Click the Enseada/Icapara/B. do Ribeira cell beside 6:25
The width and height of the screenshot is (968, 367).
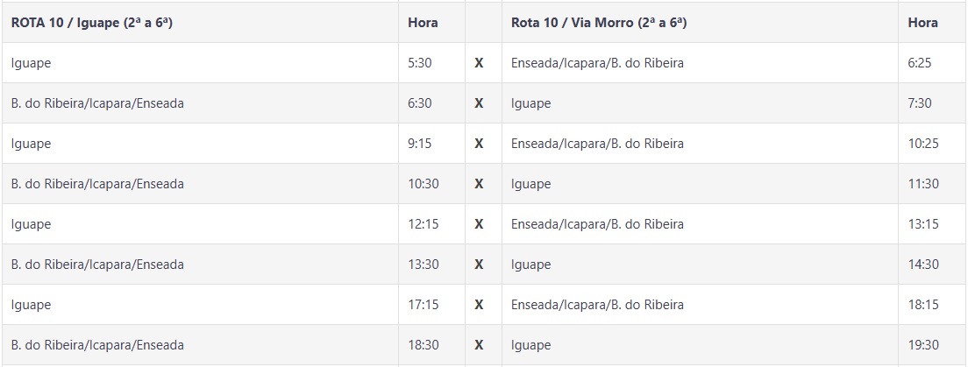597,63
